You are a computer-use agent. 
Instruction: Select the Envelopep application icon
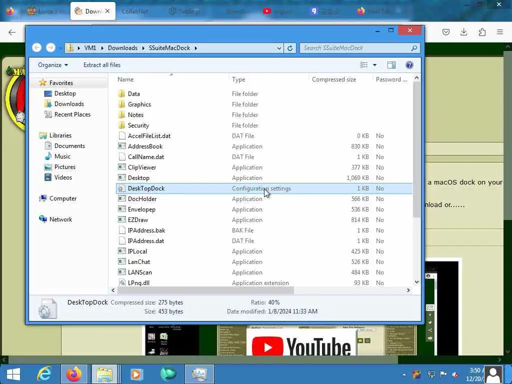122,209
